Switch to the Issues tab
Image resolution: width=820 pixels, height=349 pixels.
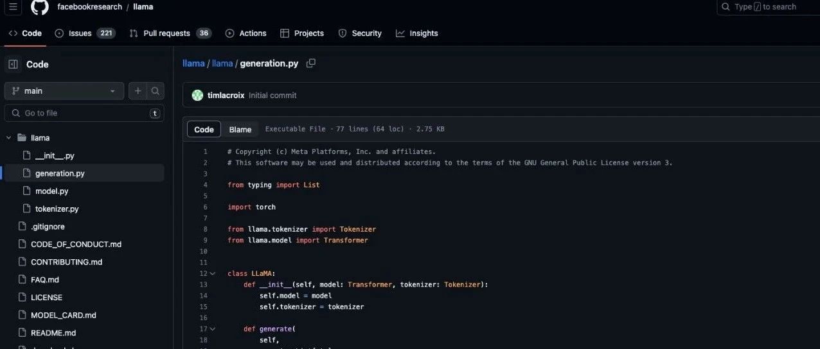pyautogui.click(x=85, y=33)
